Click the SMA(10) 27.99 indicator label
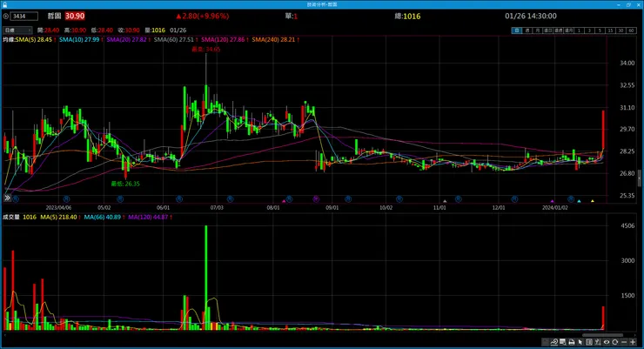 79,39
